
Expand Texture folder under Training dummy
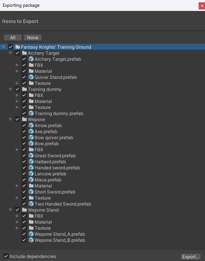17,107
